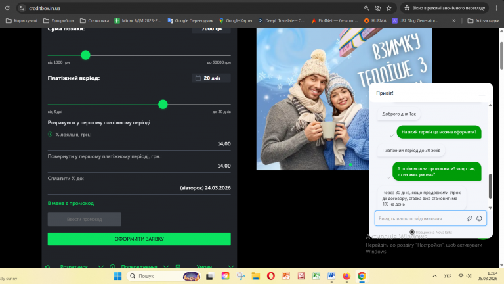Click 'Платіжний період до 30 днів' chat message
The height and width of the screenshot is (284, 504).
(x=411, y=151)
